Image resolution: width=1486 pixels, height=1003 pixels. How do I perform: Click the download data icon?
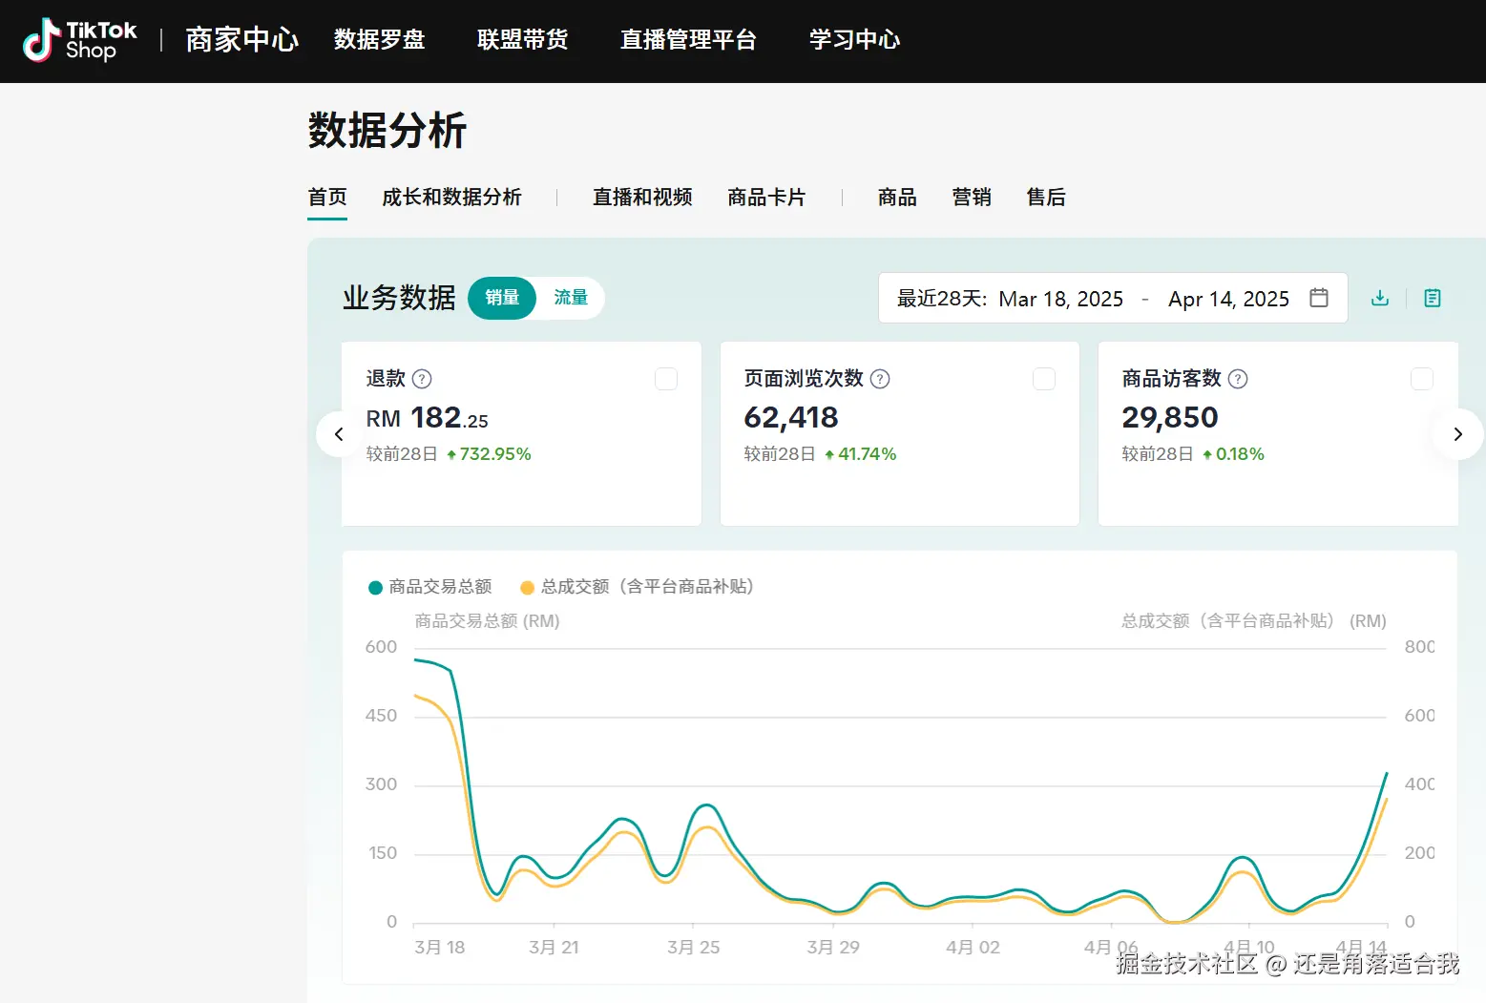(x=1379, y=299)
